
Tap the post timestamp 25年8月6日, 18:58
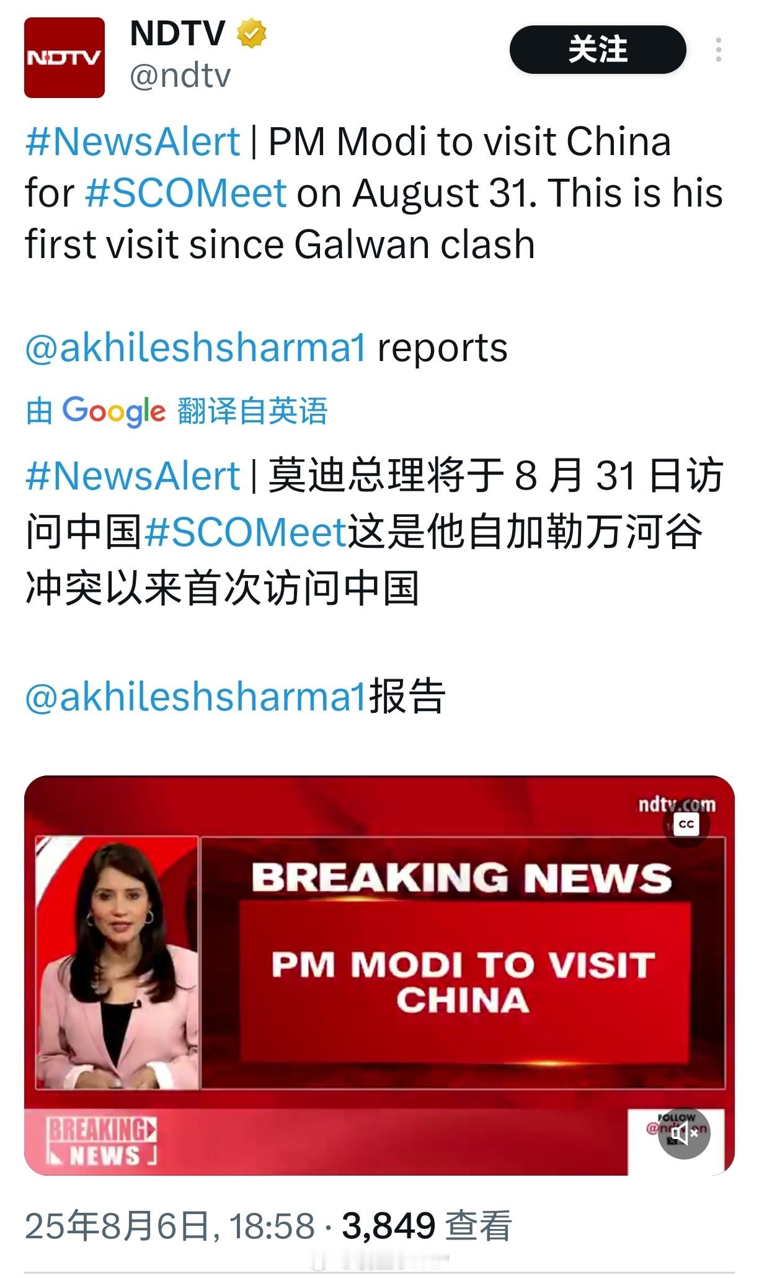tap(170, 1226)
